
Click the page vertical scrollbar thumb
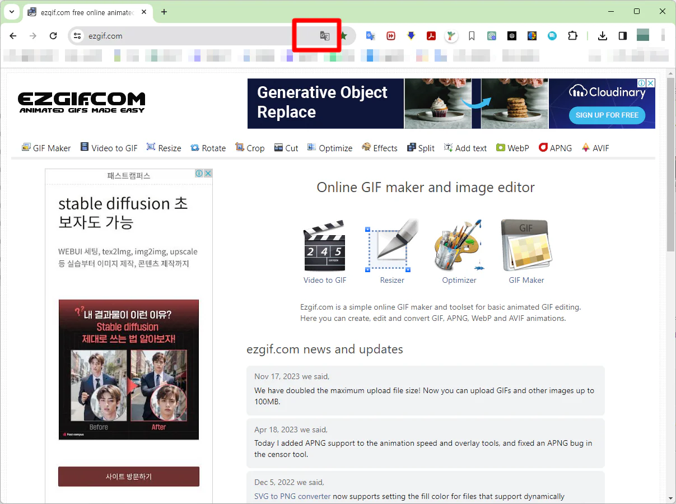[670, 165]
